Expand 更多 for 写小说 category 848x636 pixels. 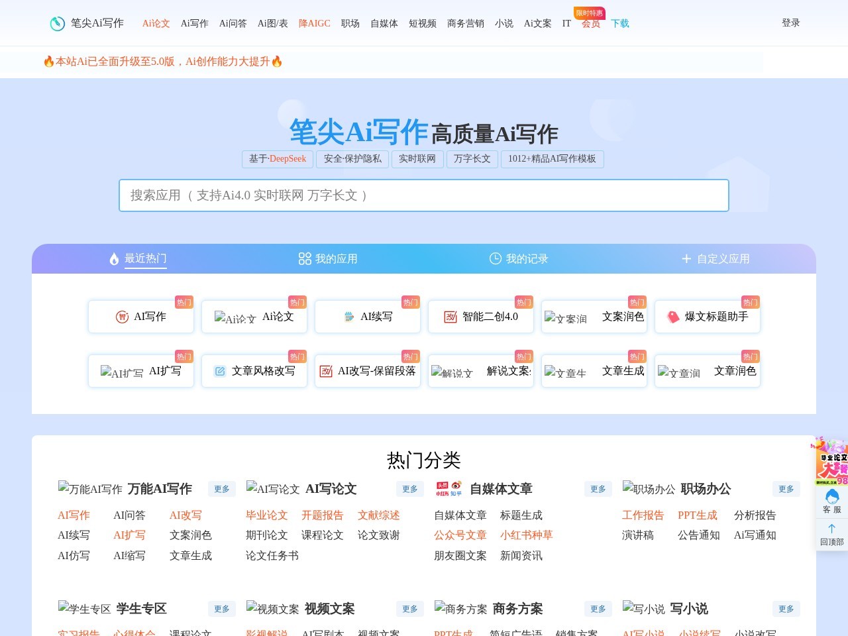pyautogui.click(x=786, y=609)
